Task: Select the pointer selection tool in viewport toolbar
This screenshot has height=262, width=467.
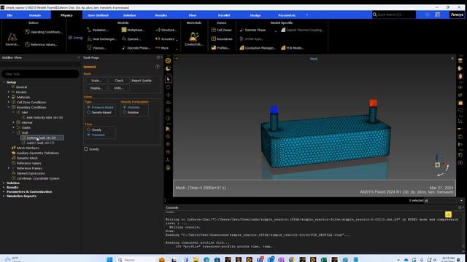Action: pos(169,79)
